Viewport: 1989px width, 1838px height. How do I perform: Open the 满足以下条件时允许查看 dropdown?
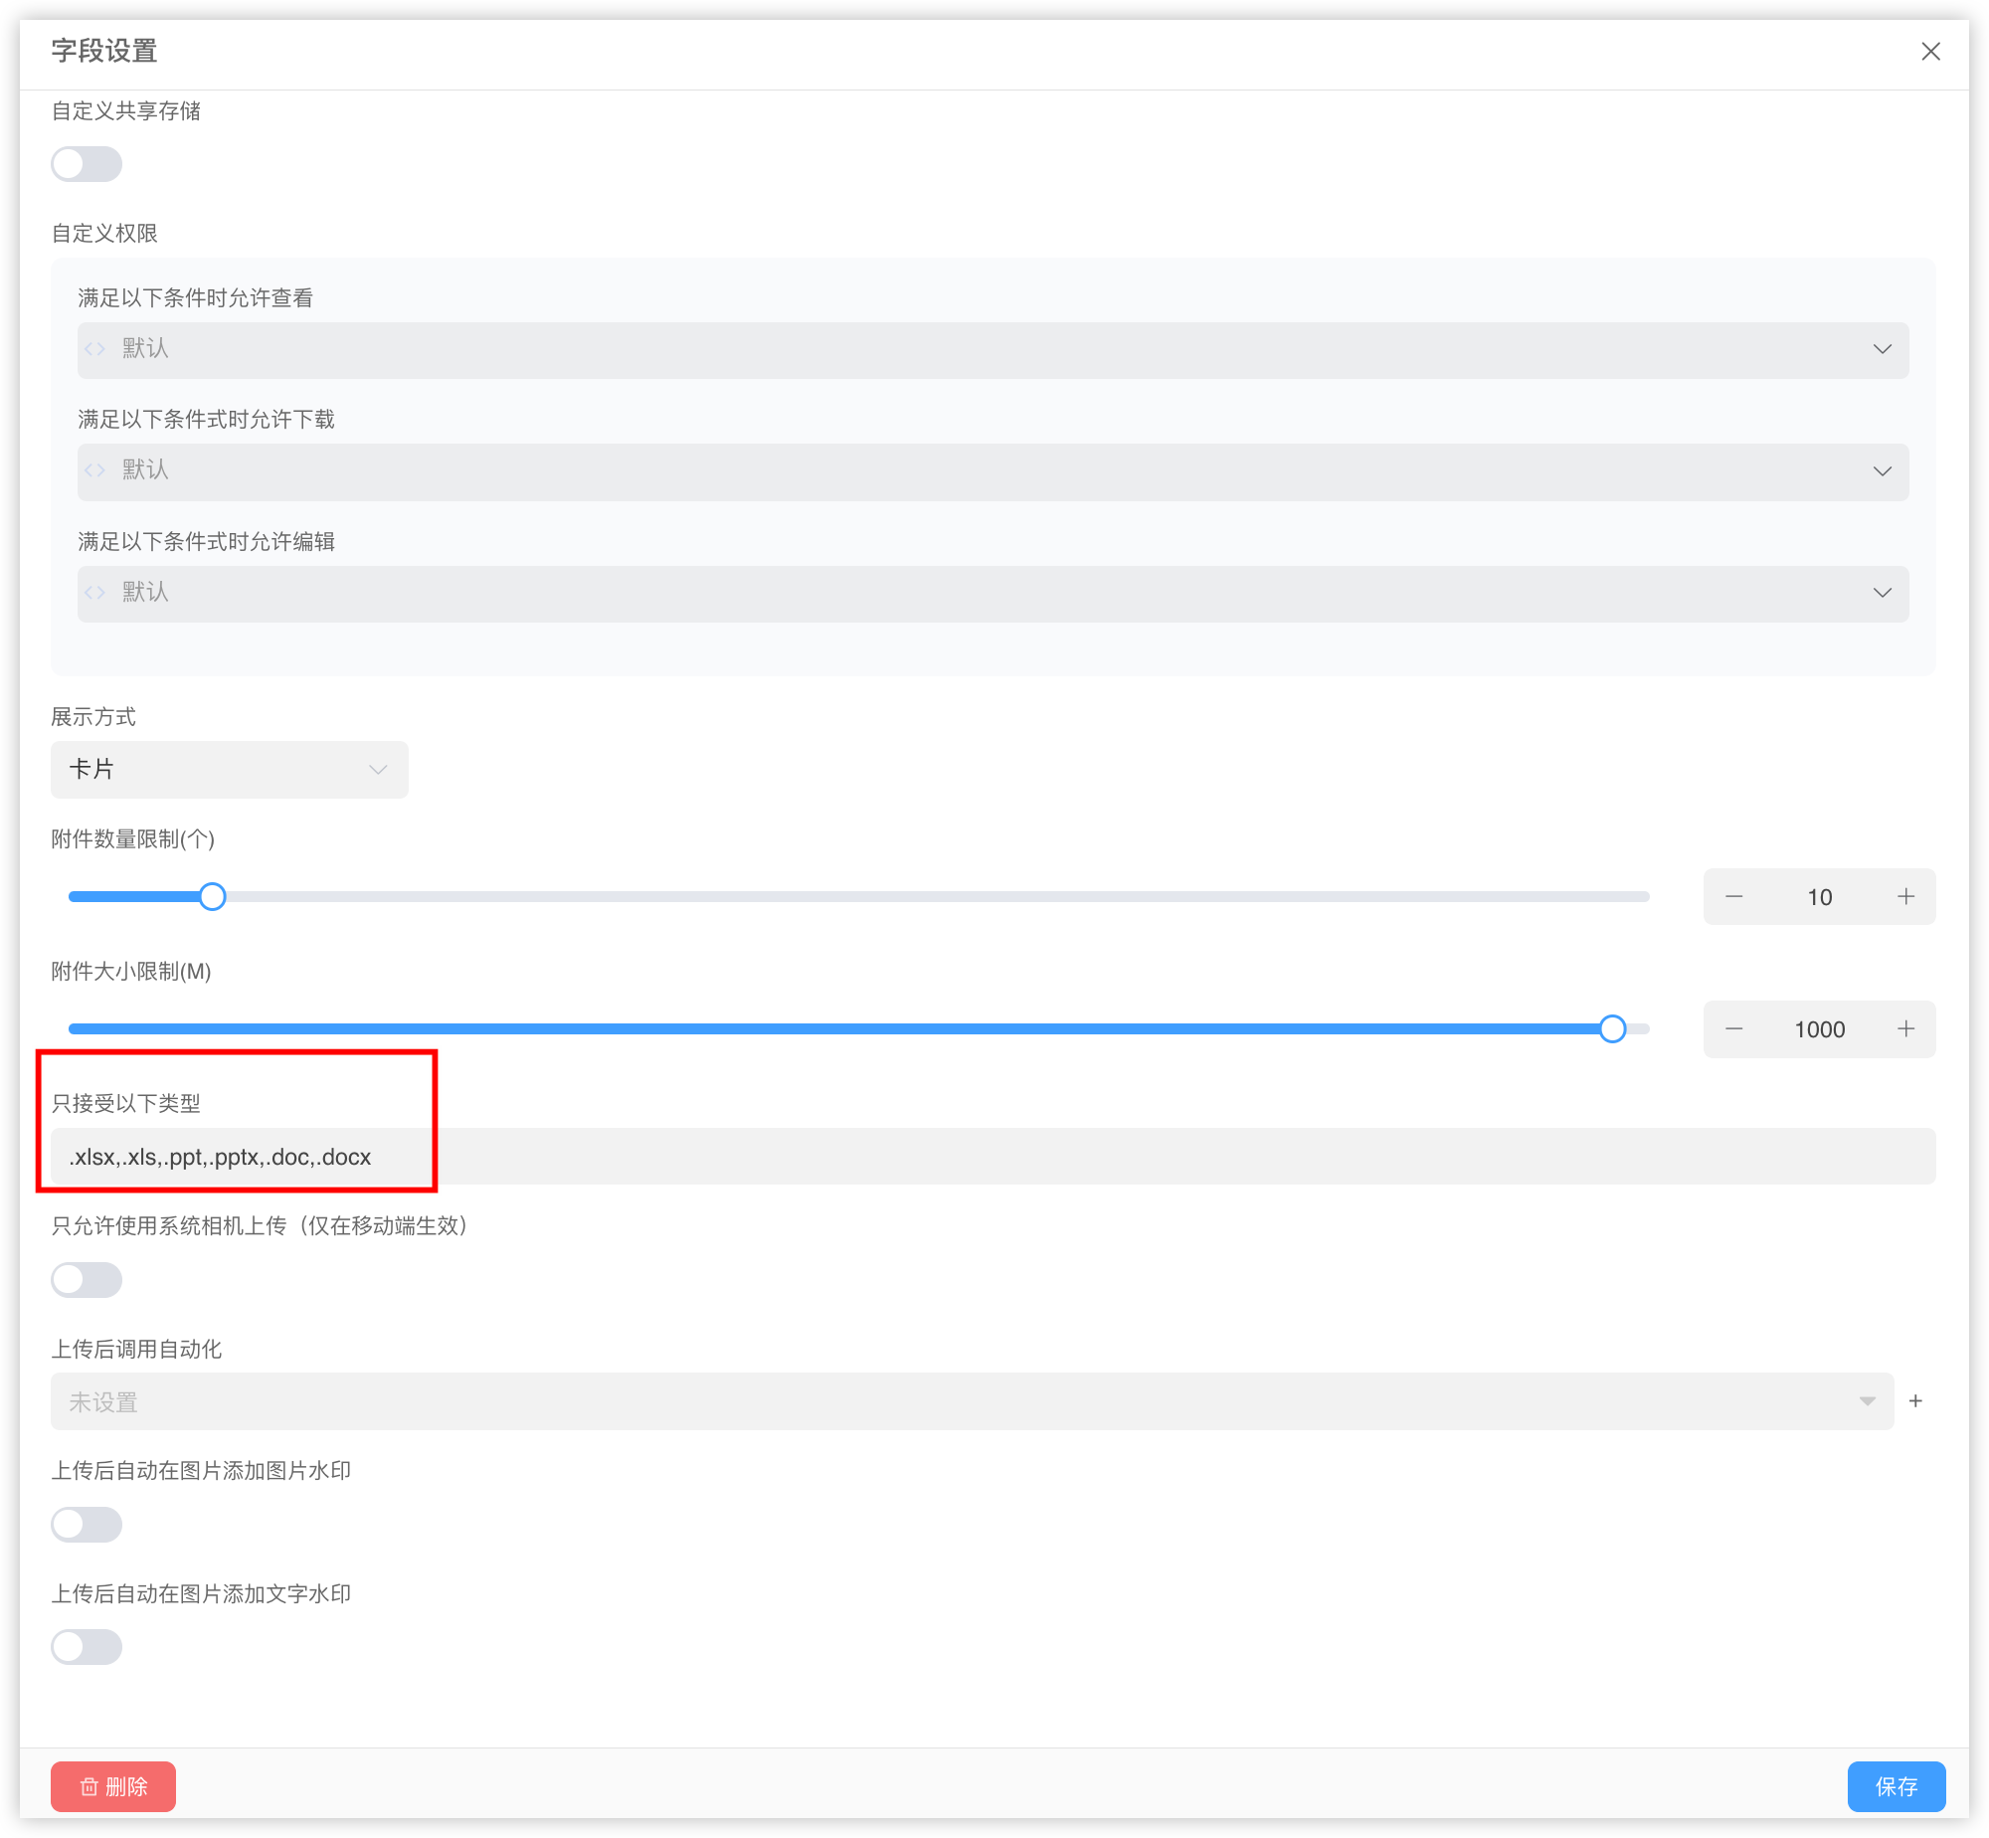pos(992,349)
